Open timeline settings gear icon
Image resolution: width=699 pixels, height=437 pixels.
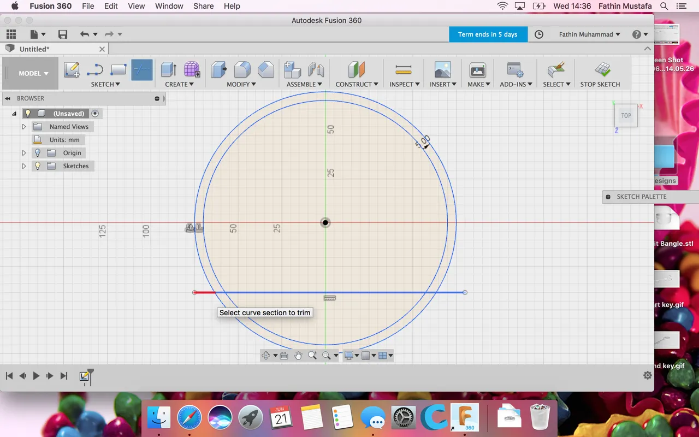click(x=648, y=376)
